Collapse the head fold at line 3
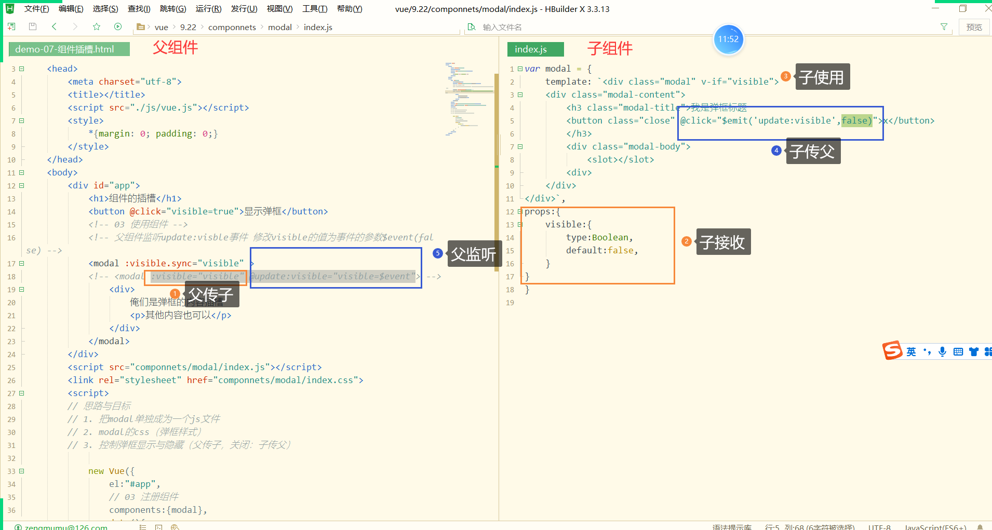Viewport: 992px width, 530px height. click(21, 69)
